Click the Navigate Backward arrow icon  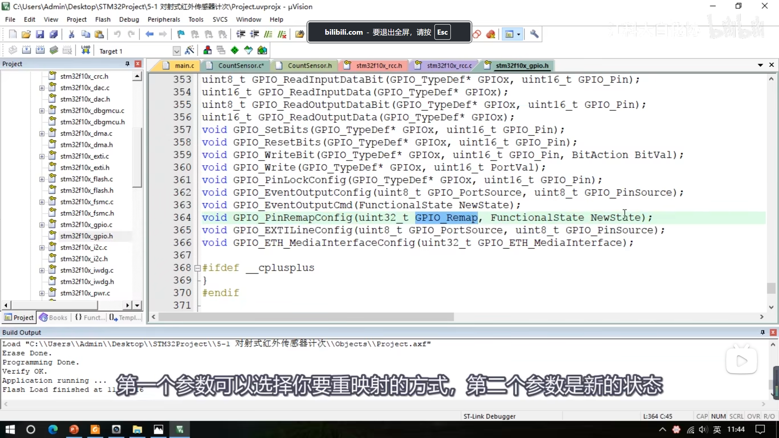(149, 34)
